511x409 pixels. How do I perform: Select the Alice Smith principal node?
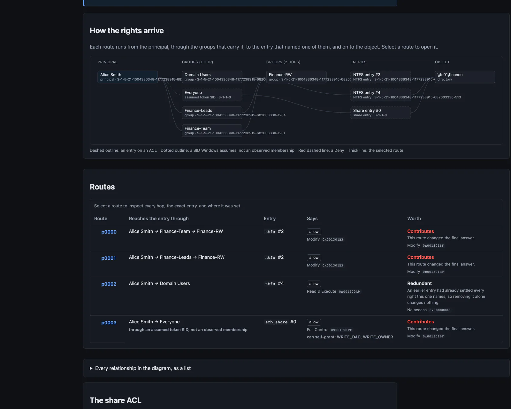(x=128, y=77)
